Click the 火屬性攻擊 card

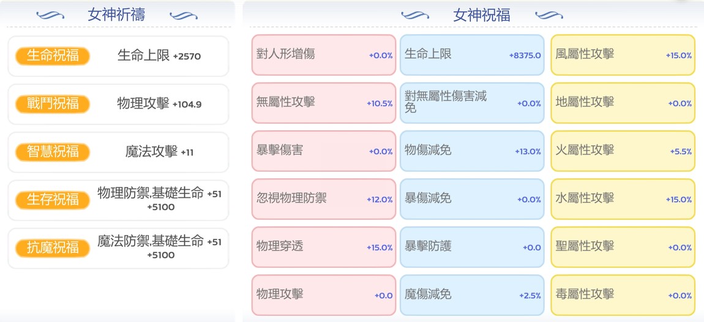(623, 151)
